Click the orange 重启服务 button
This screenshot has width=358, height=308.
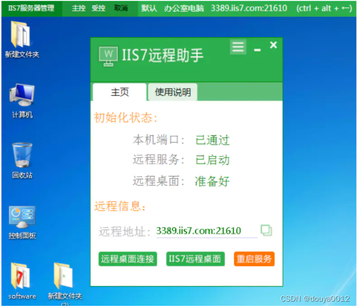[x=254, y=259]
